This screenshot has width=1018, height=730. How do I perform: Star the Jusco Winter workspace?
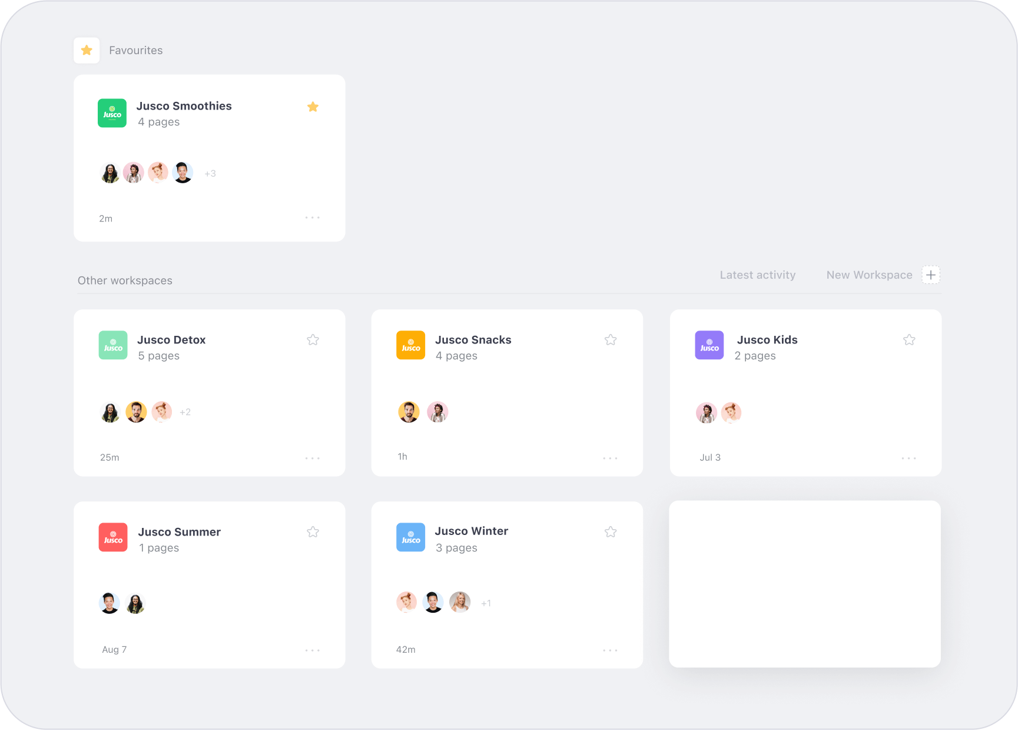(611, 531)
